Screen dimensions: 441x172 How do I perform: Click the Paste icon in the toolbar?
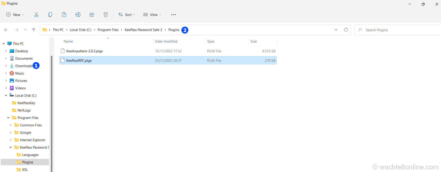point(64,14)
